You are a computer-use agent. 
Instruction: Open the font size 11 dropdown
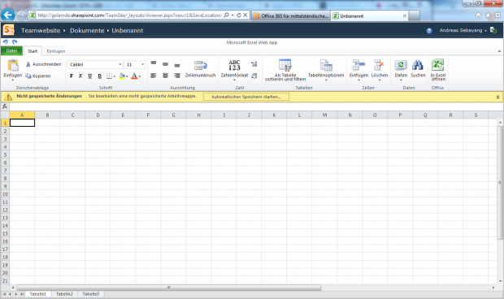[x=142, y=64]
